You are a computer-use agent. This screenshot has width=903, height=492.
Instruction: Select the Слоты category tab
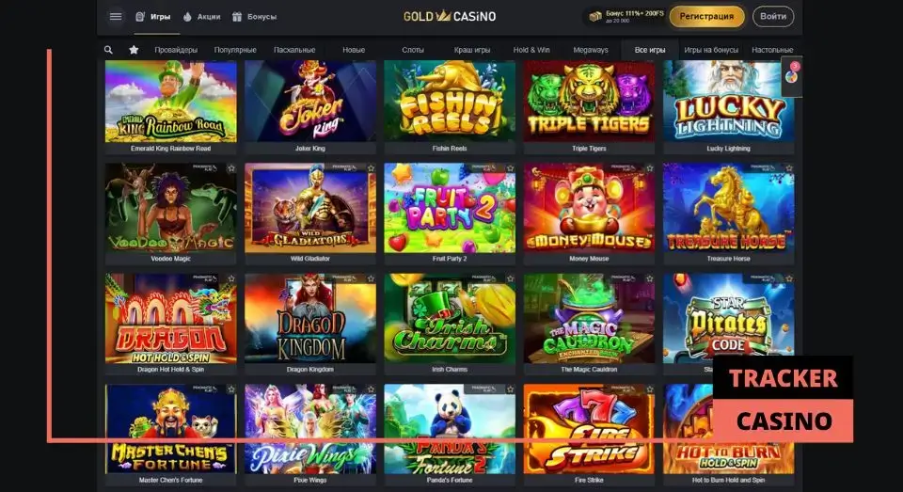tap(413, 50)
